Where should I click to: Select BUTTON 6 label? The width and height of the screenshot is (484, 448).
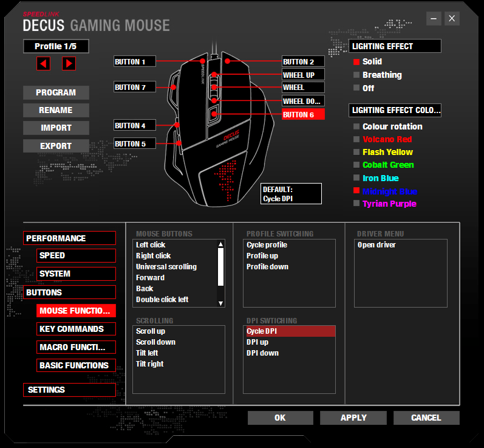[303, 115]
